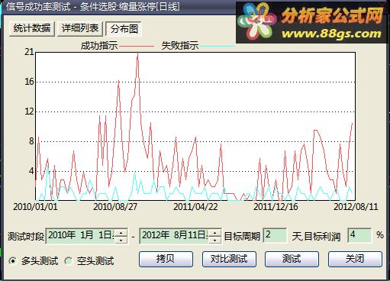This screenshot has height=281, width=390.
Task: Click the red 成功指示 legend line
Action: (x=137, y=47)
